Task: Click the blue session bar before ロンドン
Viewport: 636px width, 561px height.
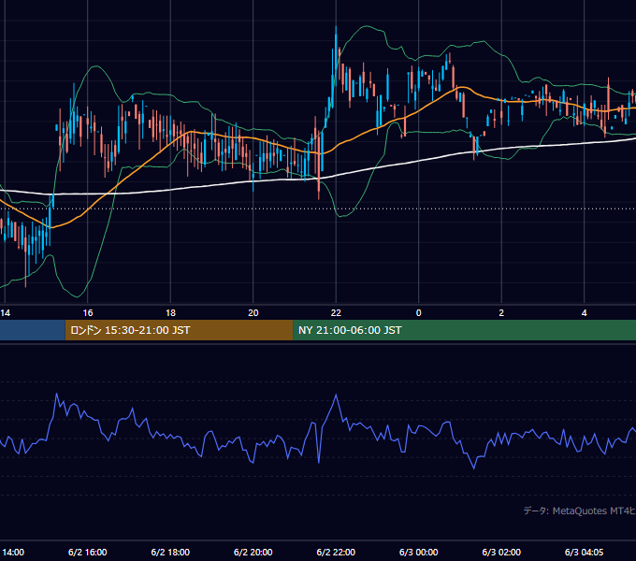Action: pyautogui.click(x=33, y=330)
